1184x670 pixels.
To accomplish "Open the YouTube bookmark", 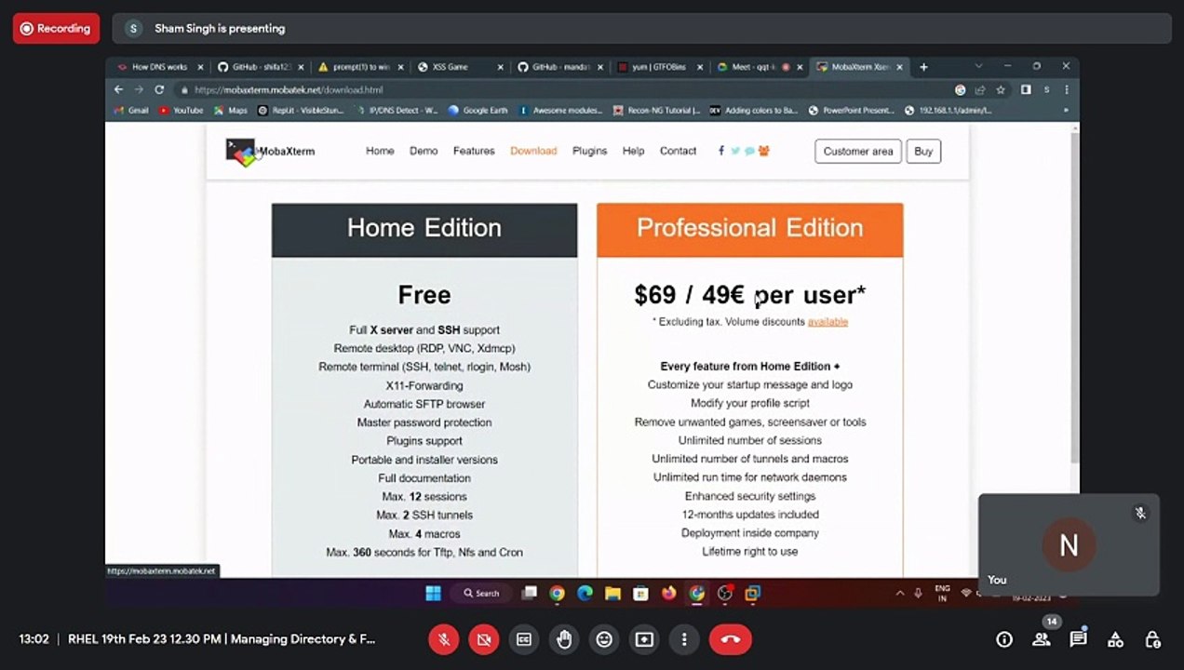I will point(181,110).
